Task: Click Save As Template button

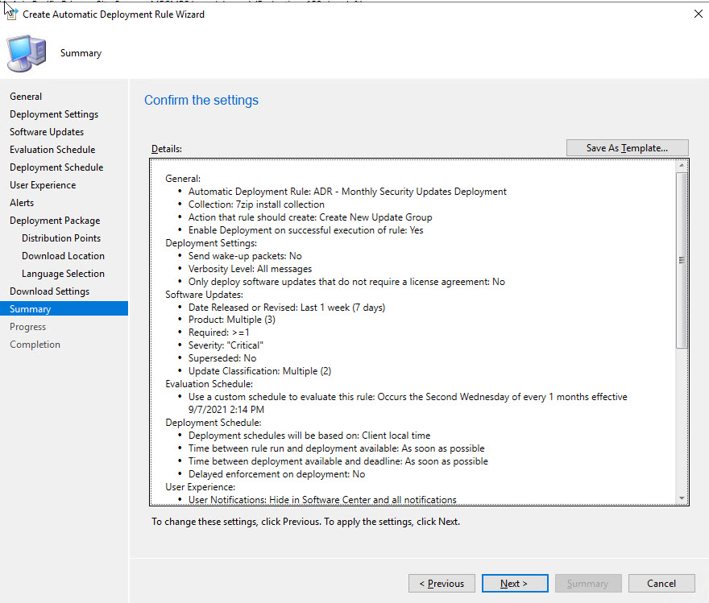Action: [627, 148]
